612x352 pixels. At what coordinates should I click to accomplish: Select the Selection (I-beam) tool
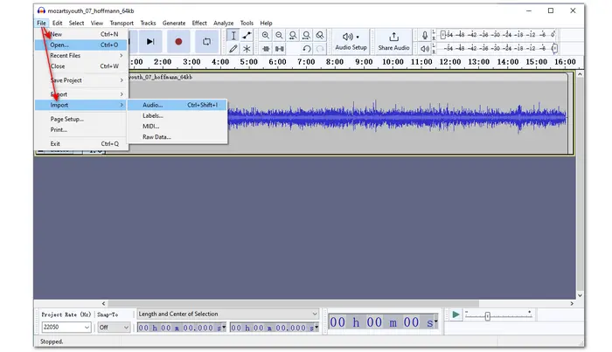tap(233, 36)
